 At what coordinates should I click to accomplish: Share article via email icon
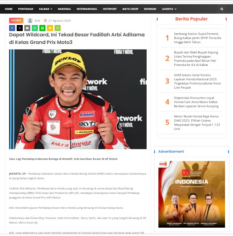[27, 28]
